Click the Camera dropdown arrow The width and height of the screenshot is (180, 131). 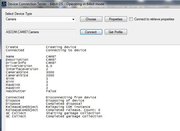click(x=73, y=19)
